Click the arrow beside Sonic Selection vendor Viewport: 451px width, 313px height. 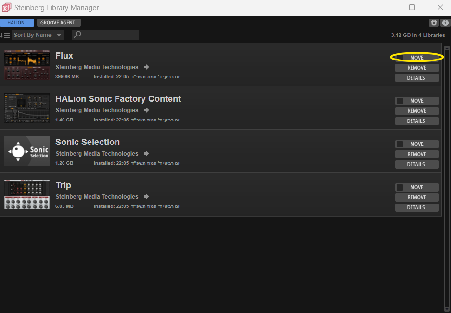(x=147, y=154)
